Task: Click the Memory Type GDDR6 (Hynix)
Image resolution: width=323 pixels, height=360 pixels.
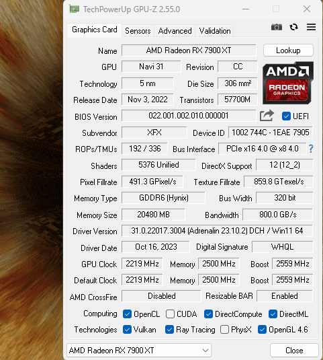Action: coord(163,198)
